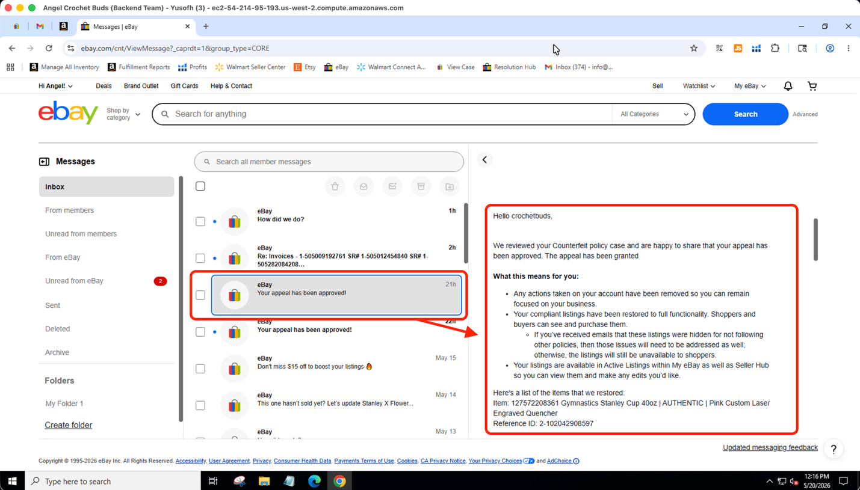This screenshot has width=860, height=490.
Task: Click the archive box icon above messages
Action: 421,186
